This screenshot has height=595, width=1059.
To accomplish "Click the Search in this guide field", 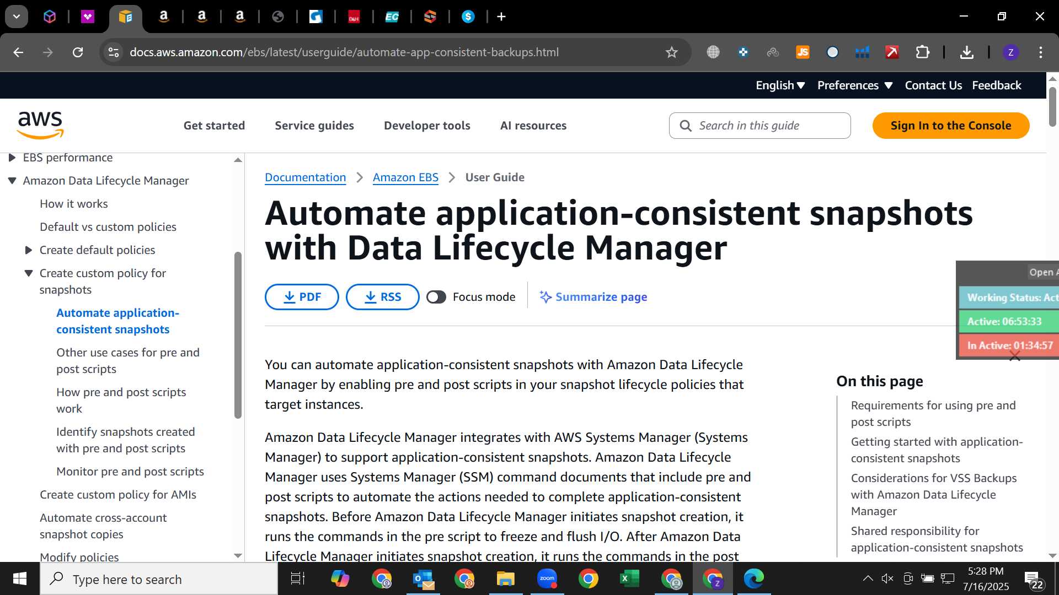I will [760, 126].
